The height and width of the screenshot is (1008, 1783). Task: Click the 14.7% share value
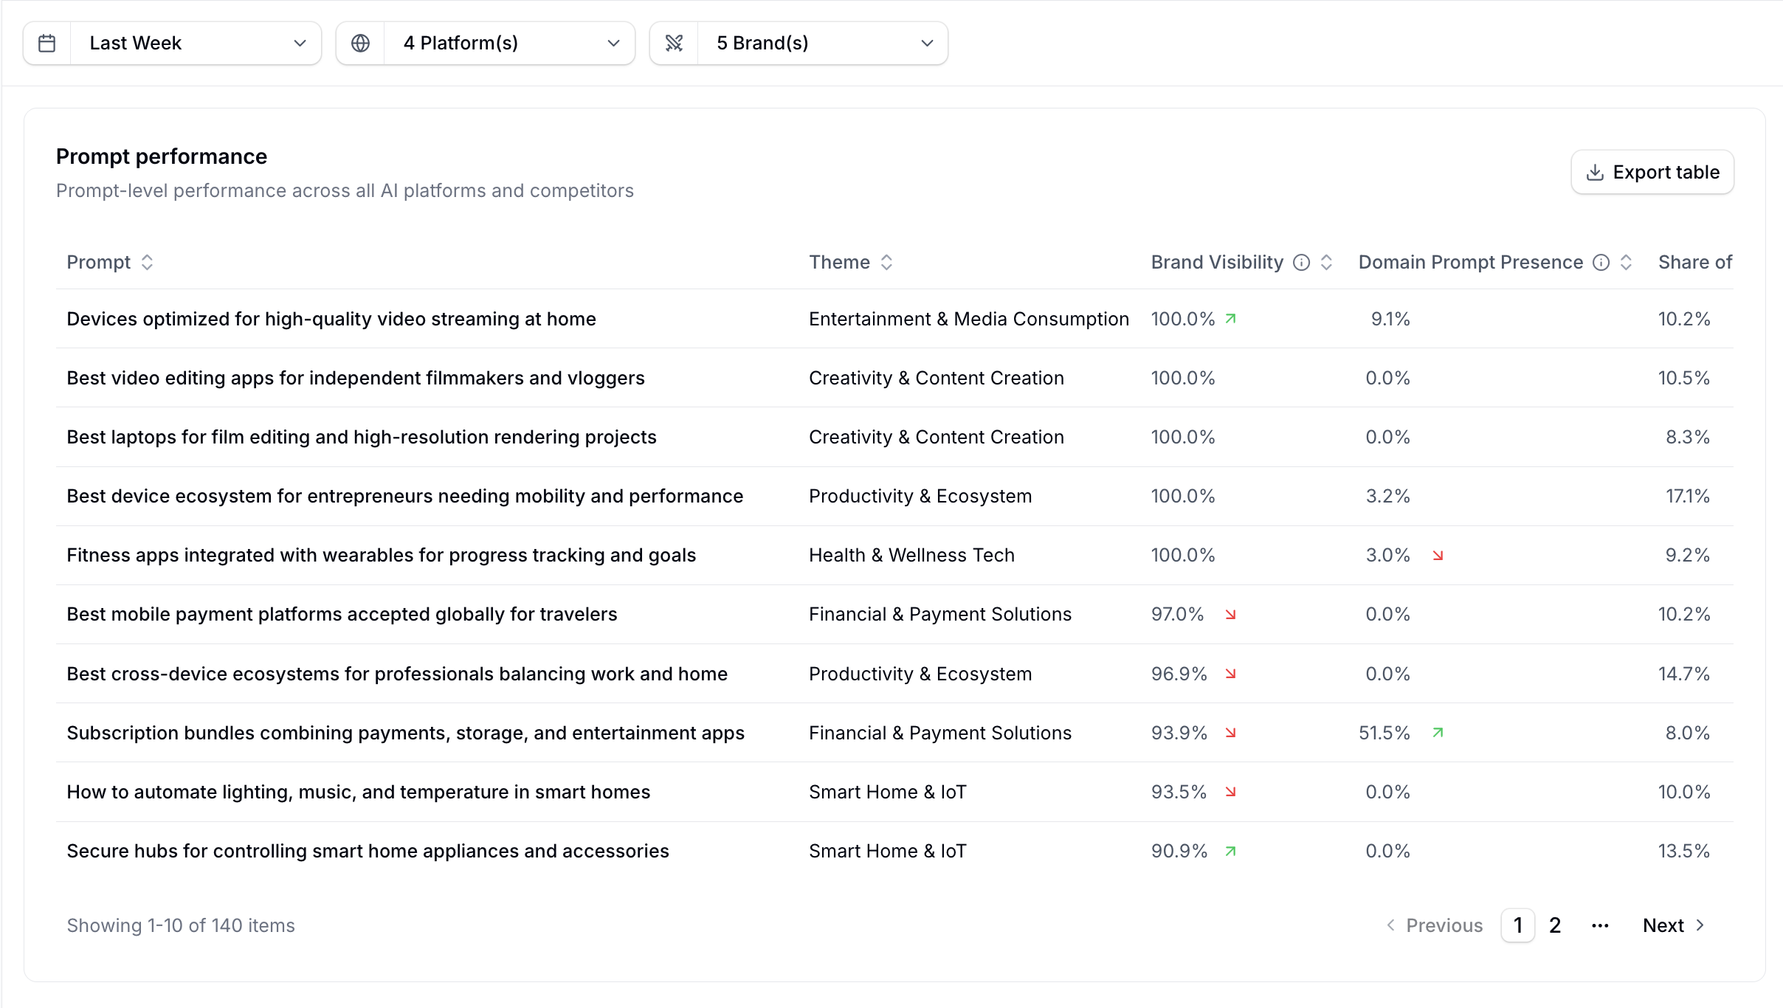(x=1684, y=674)
